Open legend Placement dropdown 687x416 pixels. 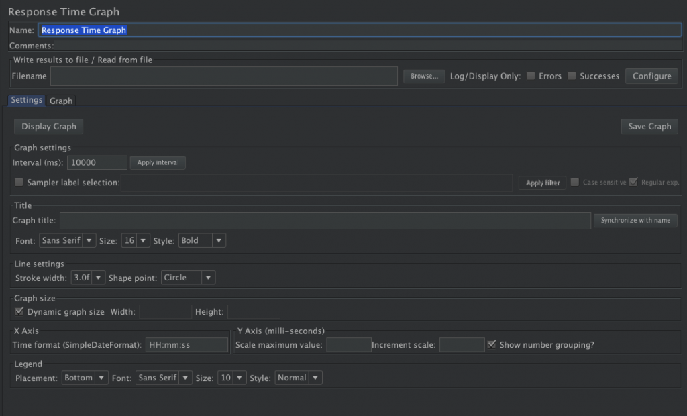click(x=85, y=378)
